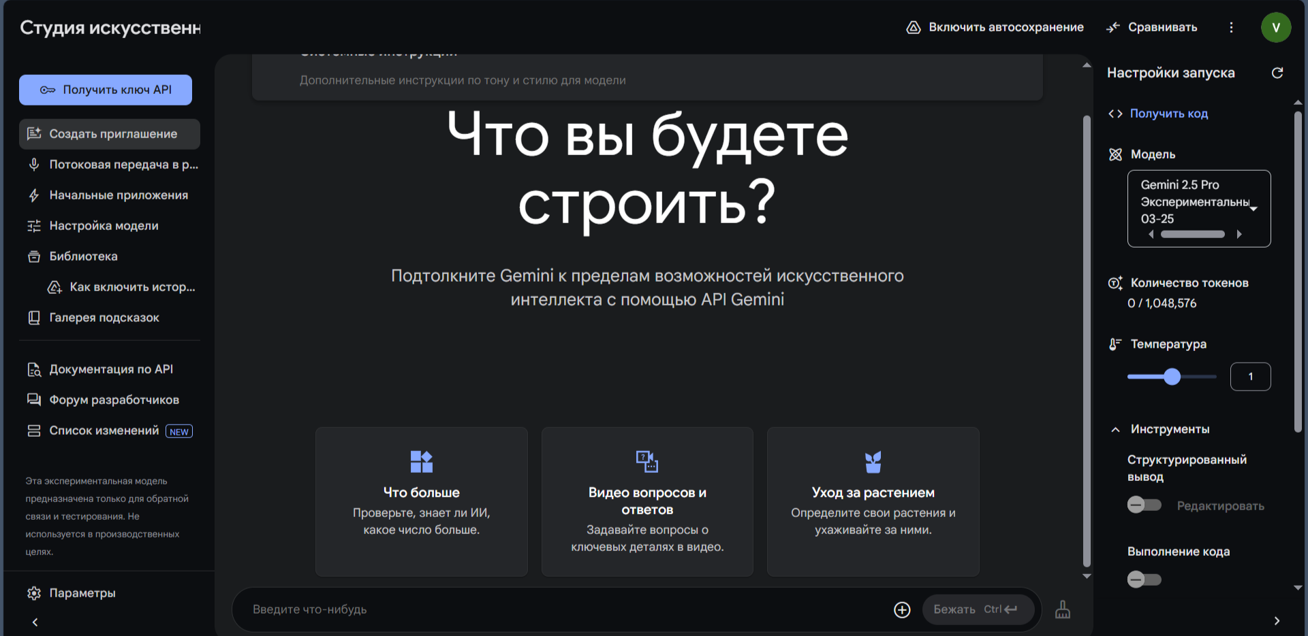Open Создать приглашение in sidebar

click(110, 134)
